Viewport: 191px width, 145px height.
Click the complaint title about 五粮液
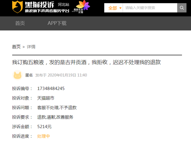pyautogui.click(x=86, y=62)
